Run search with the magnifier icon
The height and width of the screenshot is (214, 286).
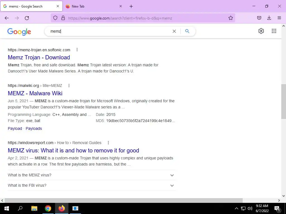point(187,31)
